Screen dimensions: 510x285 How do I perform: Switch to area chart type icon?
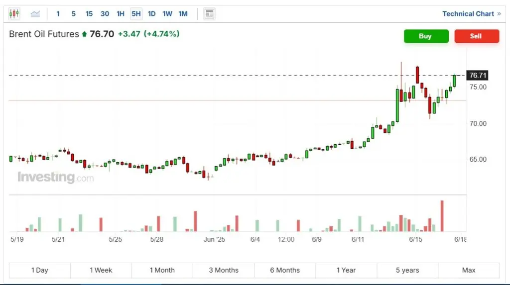tap(35, 13)
